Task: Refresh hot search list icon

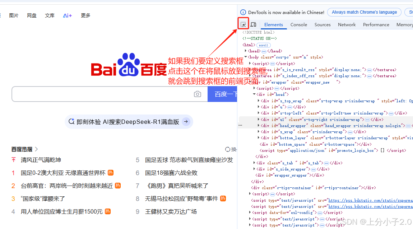Action: [x=228, y=150]
